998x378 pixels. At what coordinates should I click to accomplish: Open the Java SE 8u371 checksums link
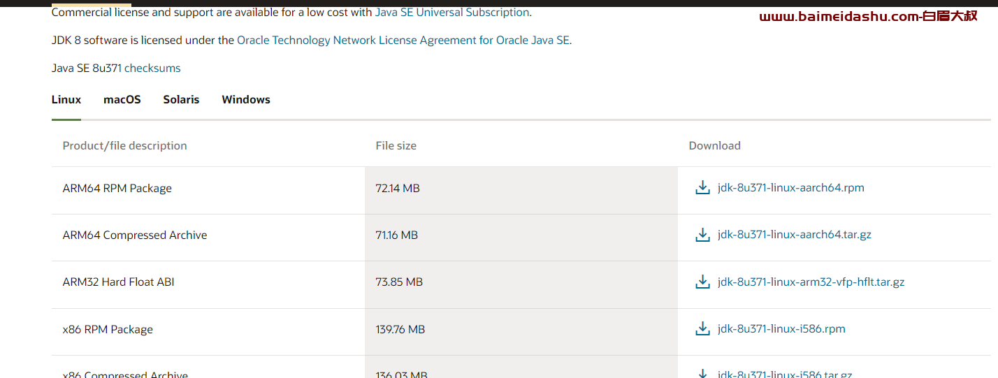tap(152, 68)
